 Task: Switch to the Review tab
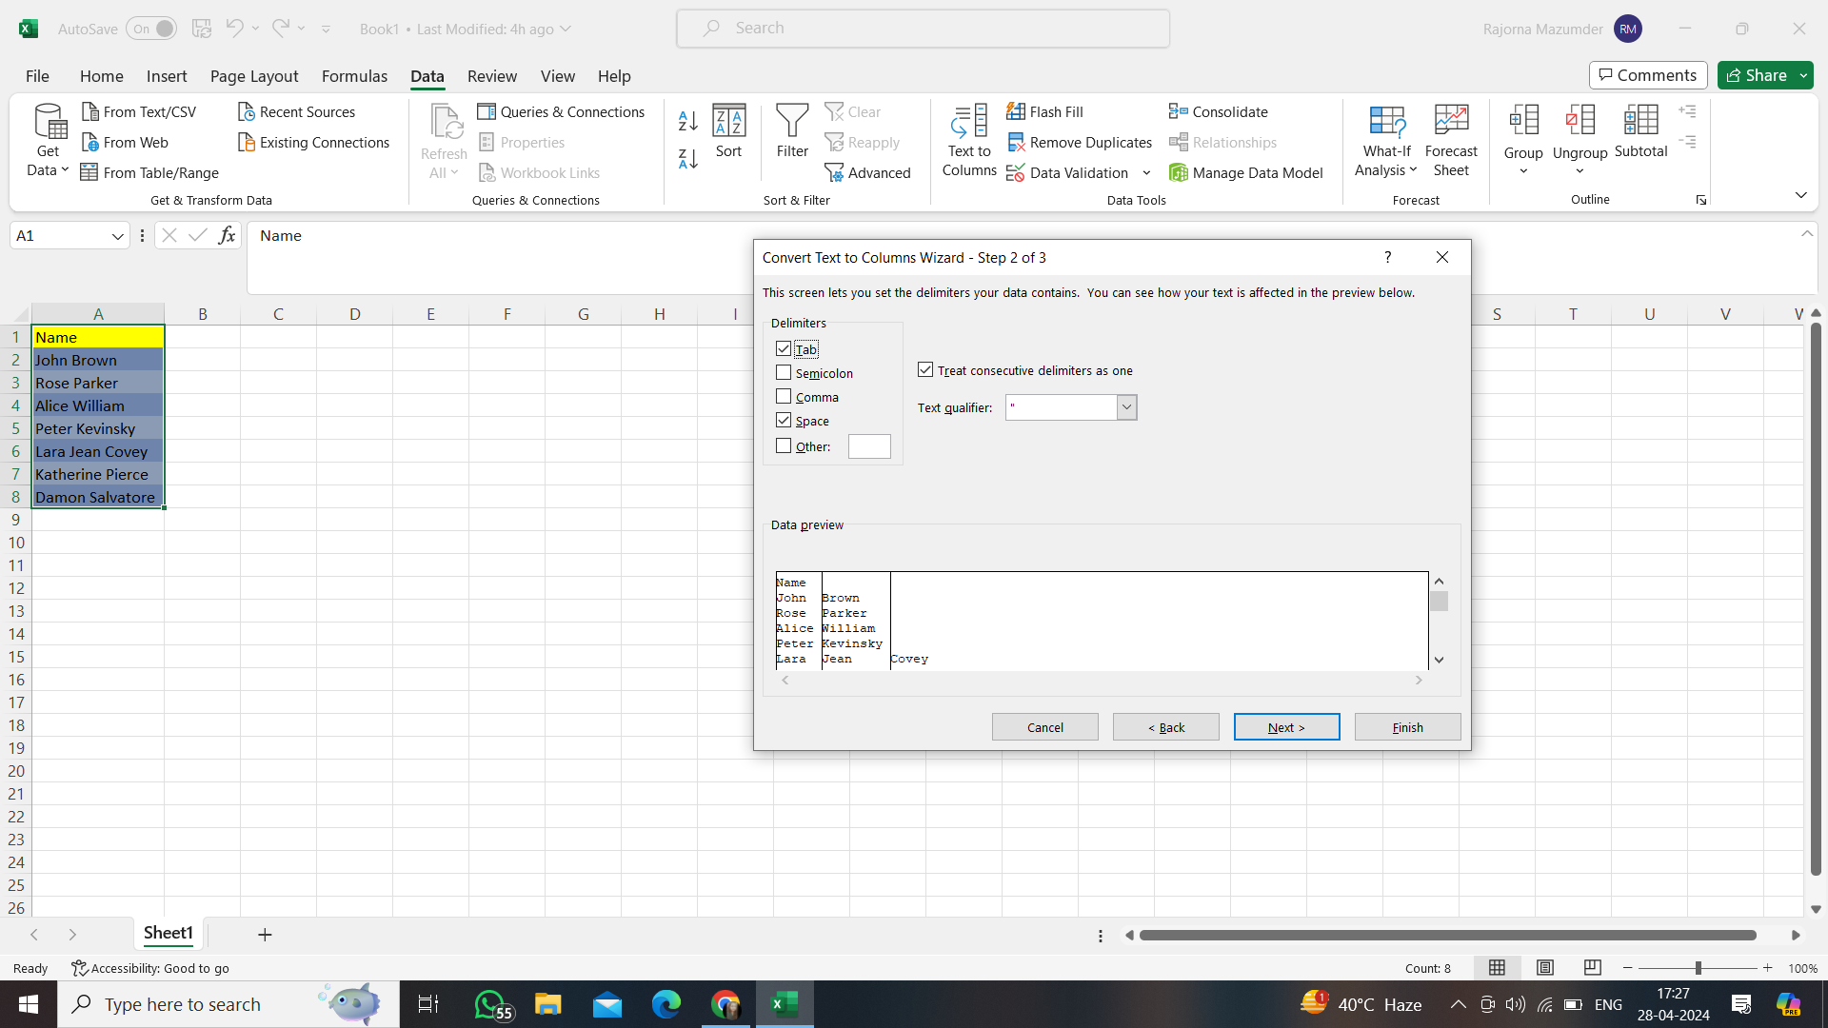click(492, 76)
